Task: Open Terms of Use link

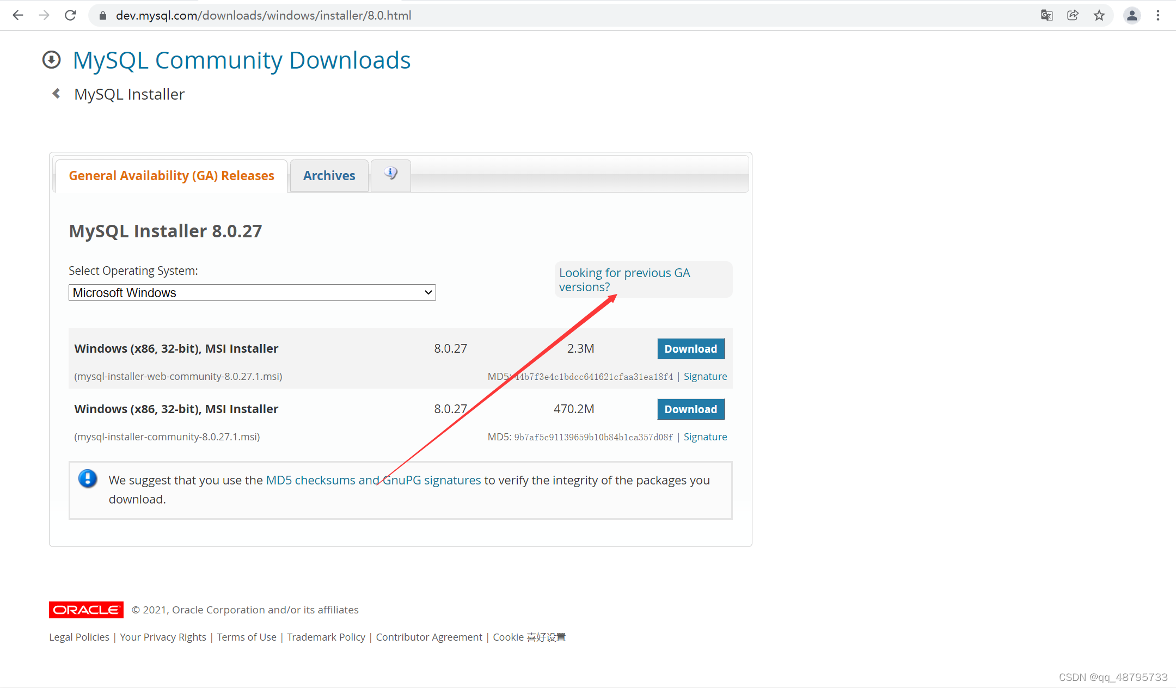Action: point(247,637)
